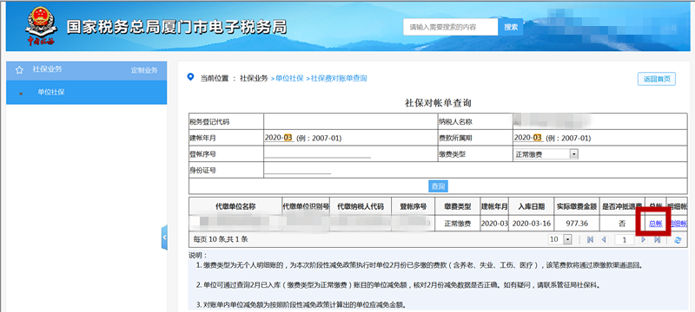
Task: Click the 入库日期 column header
Action: point(532,206)
